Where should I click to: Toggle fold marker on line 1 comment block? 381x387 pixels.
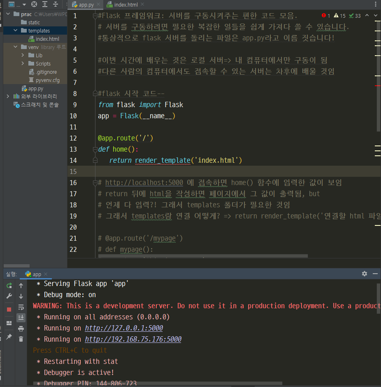[95, 16]
